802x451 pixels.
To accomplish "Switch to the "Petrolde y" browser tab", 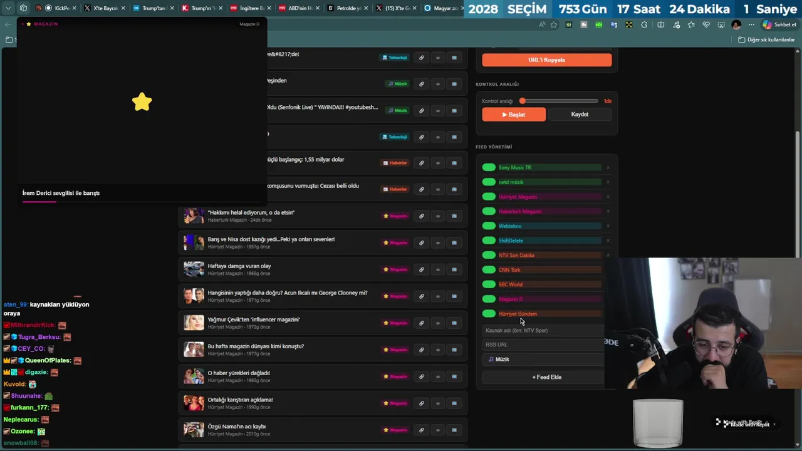I will [348, 8].
